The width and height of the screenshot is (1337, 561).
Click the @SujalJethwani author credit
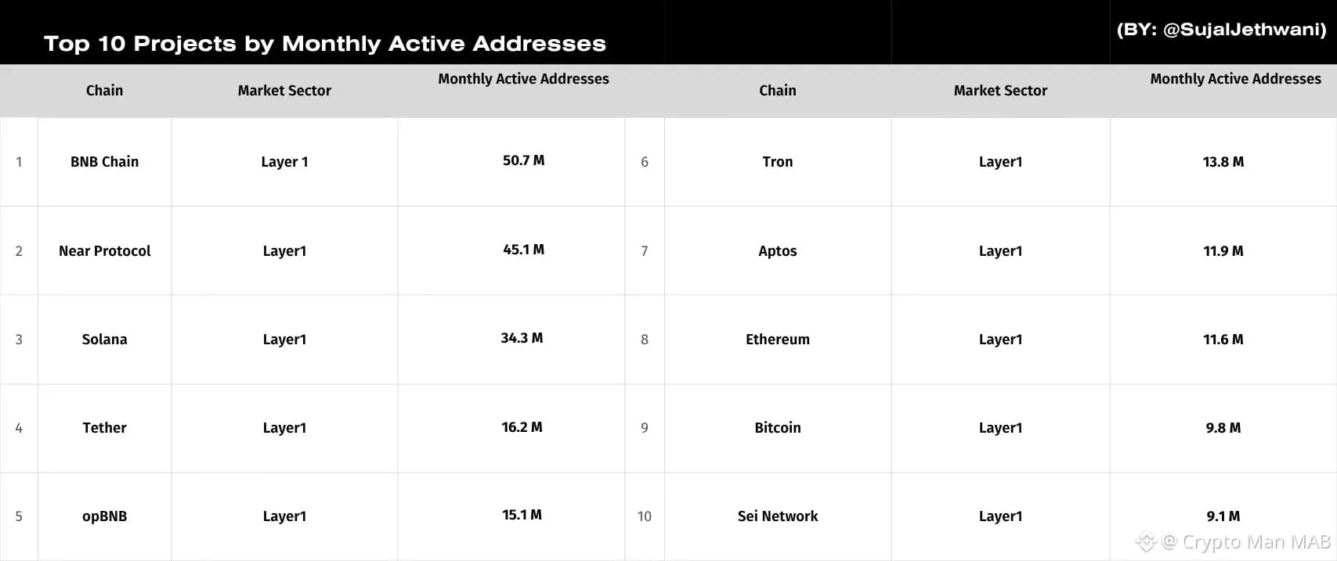tap(1222, 30)
